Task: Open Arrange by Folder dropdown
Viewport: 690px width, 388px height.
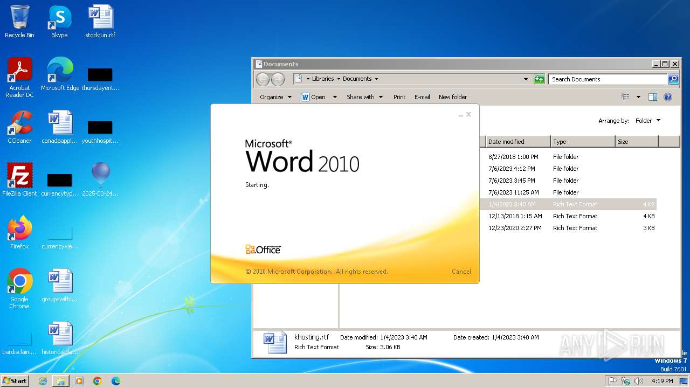Action: (647, 121)
